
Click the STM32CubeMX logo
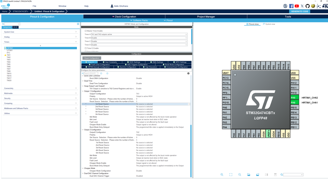[6, 6]
